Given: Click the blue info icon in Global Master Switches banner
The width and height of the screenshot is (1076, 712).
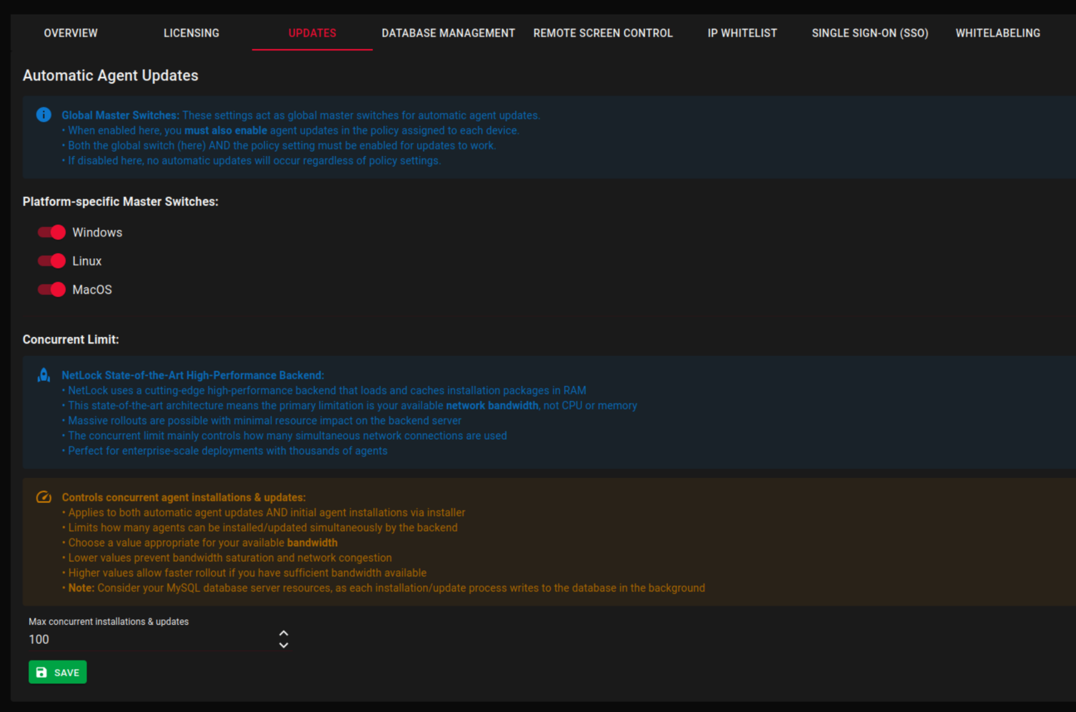Looking at the screenshot, I should [44, 115].
